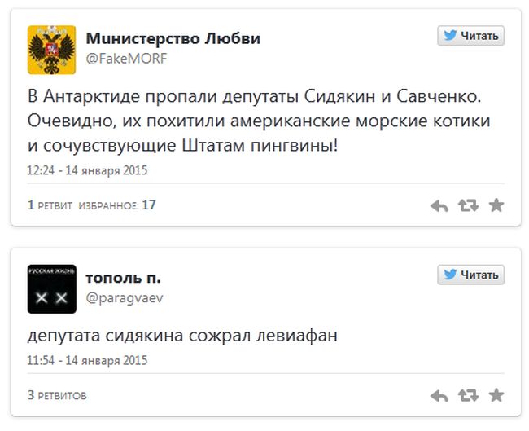View the 1 ретвит count
Screen dimensions: 529x431
(50, 205)
